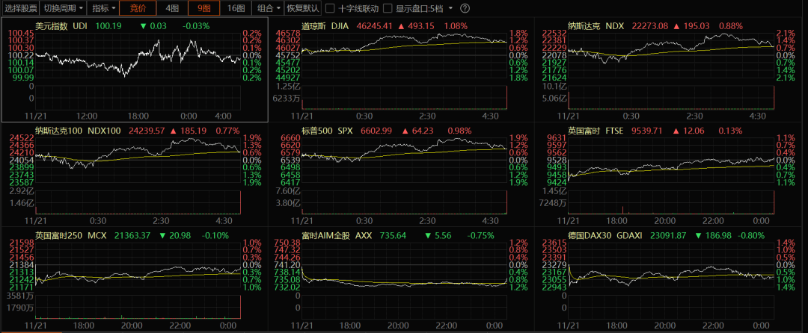The image size is (808, 333).
Task: Click the FTSE volume label 7248万
Action: click(x=552, y=204)
